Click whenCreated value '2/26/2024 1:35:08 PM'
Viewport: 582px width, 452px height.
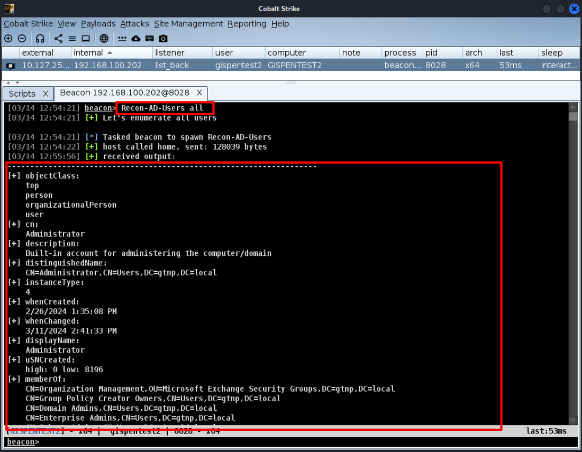click(71, 311)
